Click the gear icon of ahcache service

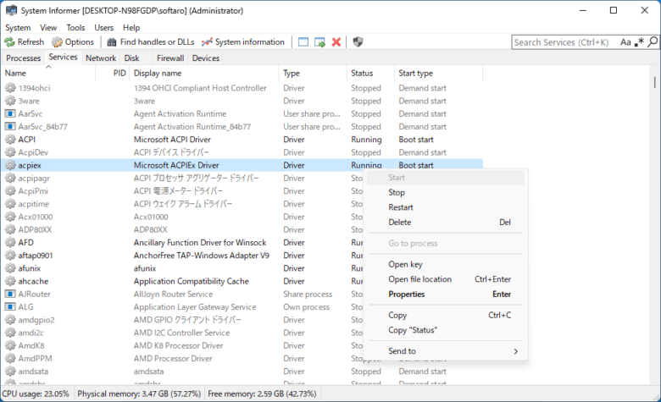[x=10, y=281]
